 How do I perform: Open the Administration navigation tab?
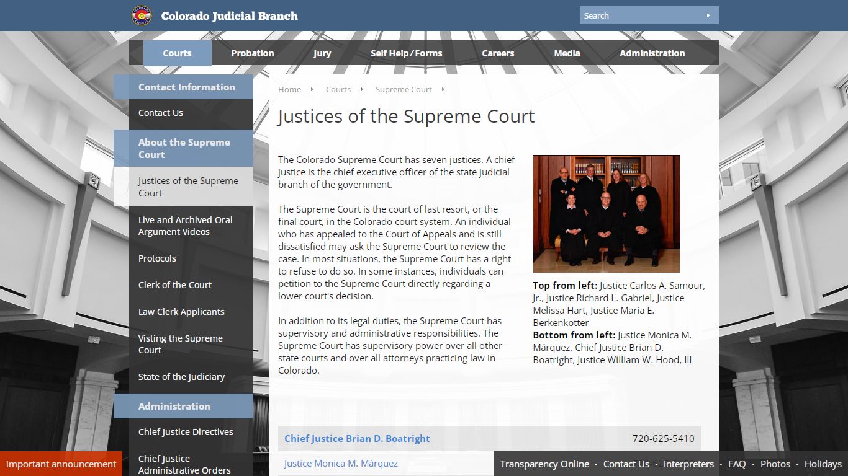pyautogui.click(x=652, y=53)
